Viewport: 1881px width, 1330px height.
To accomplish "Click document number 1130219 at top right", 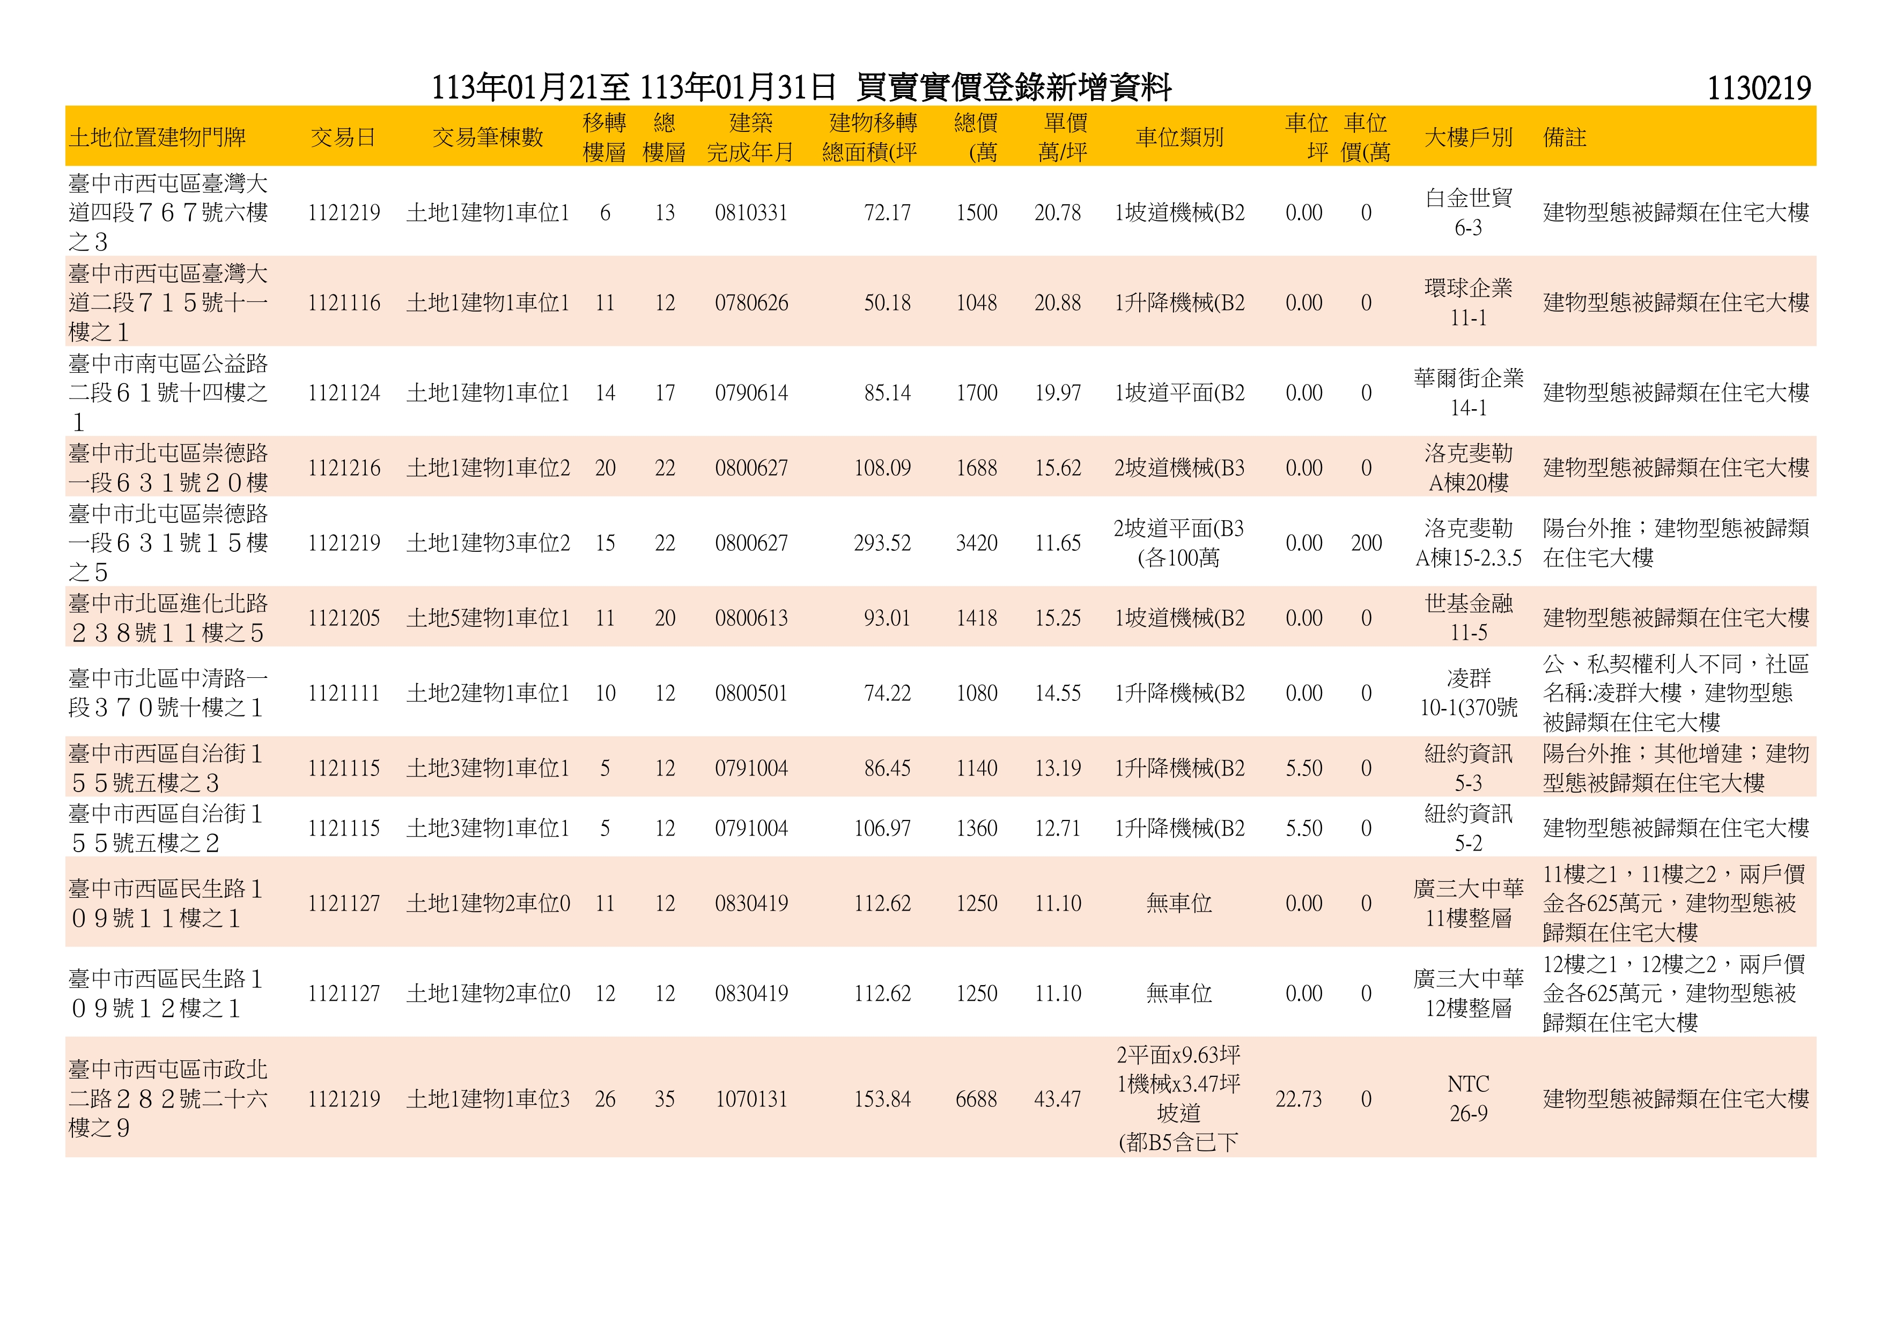I will point(1758,87).
